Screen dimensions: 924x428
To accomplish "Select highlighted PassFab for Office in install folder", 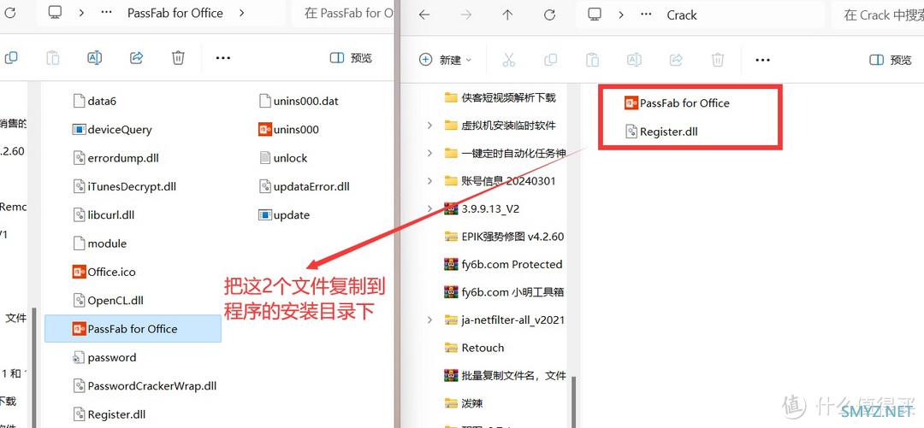I will (x=133, y=329).
